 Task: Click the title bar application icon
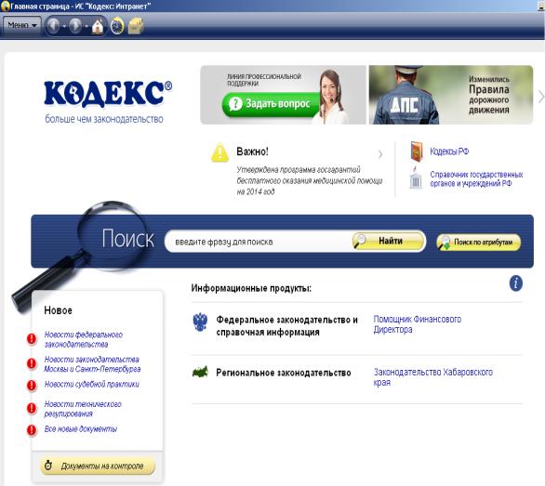point(5,6)
